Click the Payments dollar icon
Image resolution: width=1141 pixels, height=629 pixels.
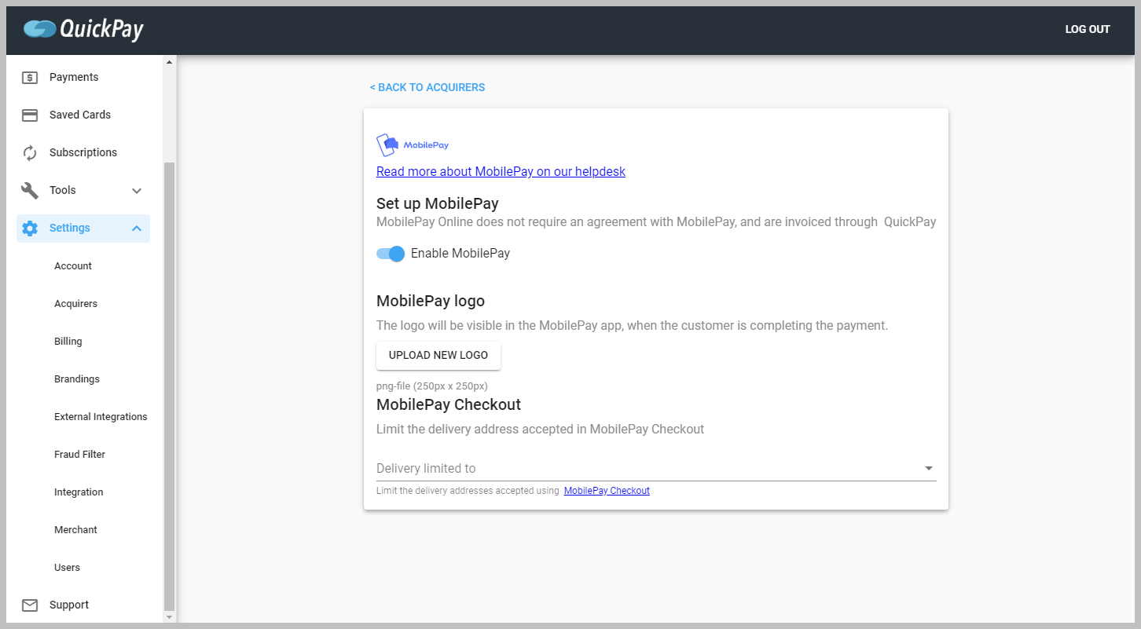coord(30,77)
